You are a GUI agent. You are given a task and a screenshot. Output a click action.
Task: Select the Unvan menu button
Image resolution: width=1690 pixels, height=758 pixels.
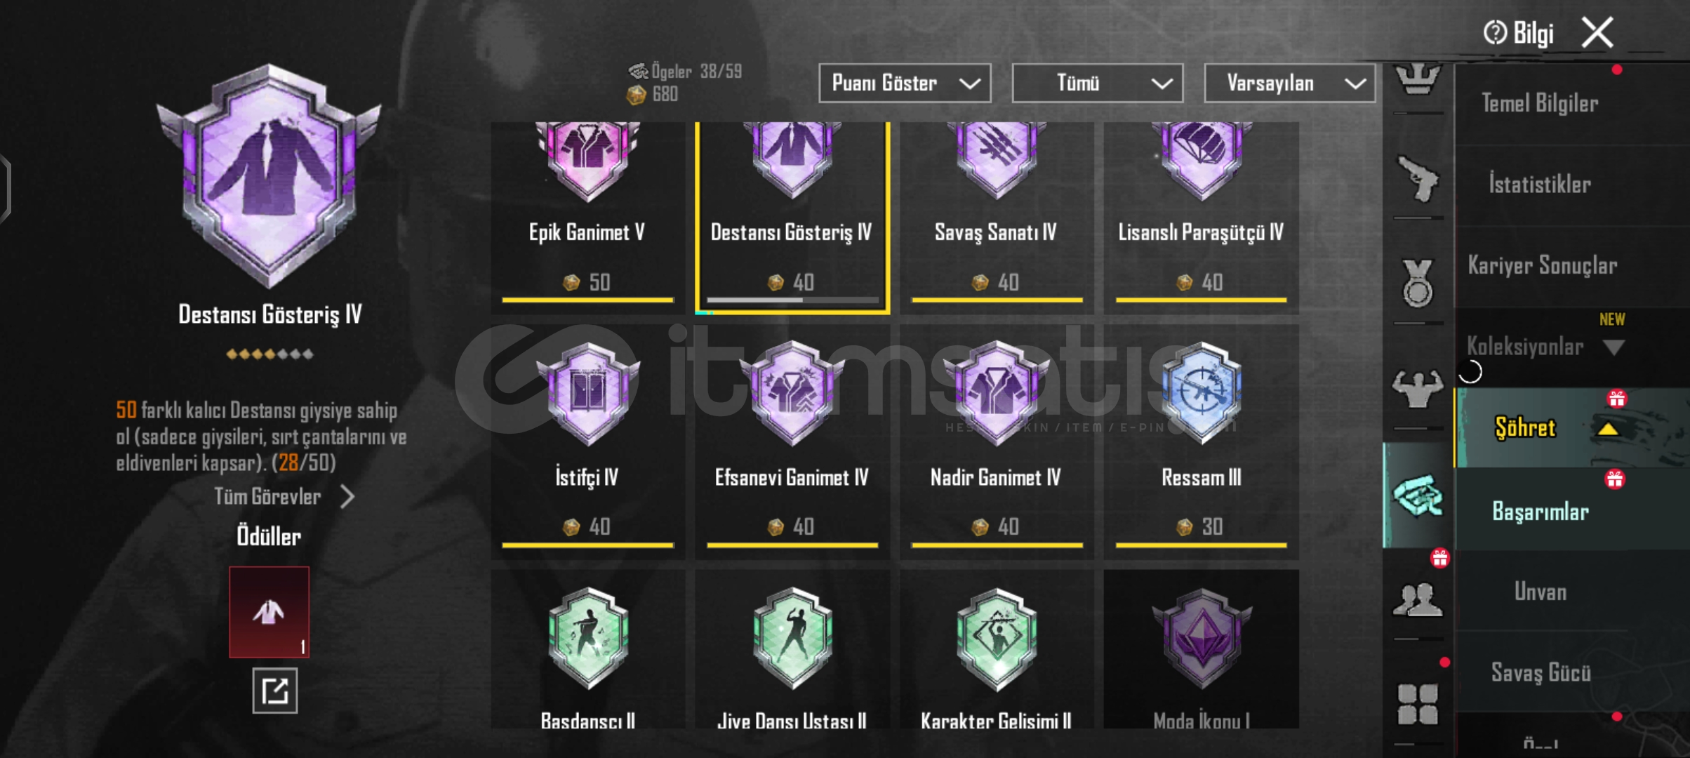(1540, 592)
